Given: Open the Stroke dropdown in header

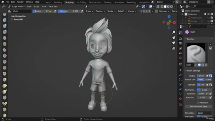Looking at the screenshot, I should coord(111,11).
